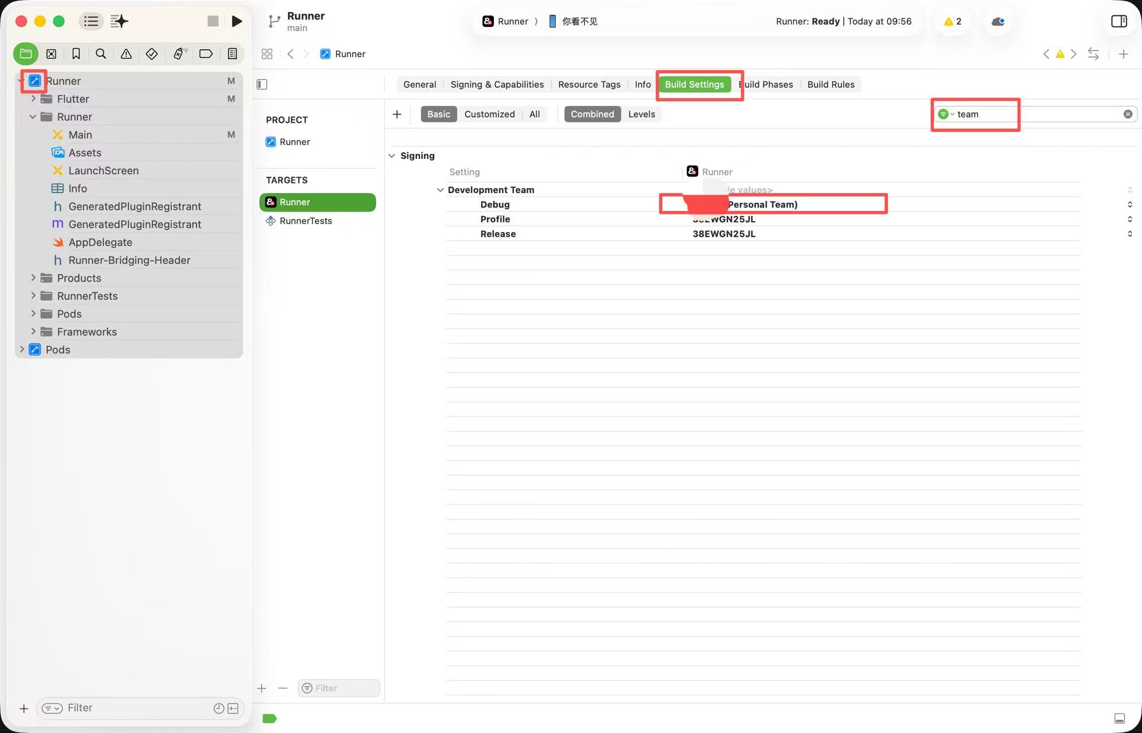The height and width of the screenshot is (733, 1142).
Task: Select the Combined view toggle
Action: [x=592, y=114]
